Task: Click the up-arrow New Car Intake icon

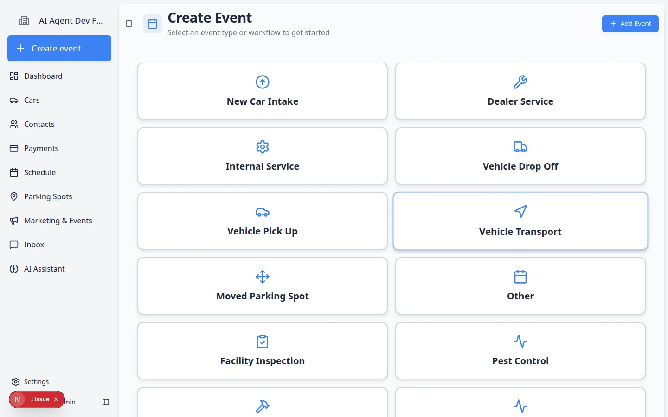Action: tap(263, 82)
